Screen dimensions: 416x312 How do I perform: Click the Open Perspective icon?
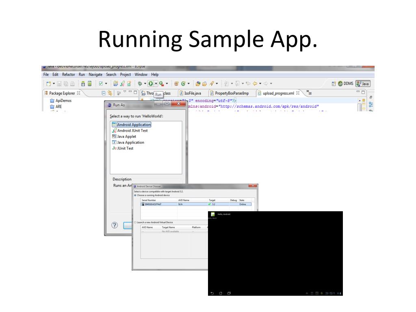(334, 84)
